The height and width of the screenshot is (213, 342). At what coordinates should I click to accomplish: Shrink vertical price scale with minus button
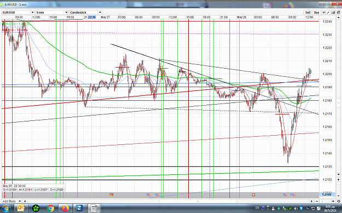[339, 196]
